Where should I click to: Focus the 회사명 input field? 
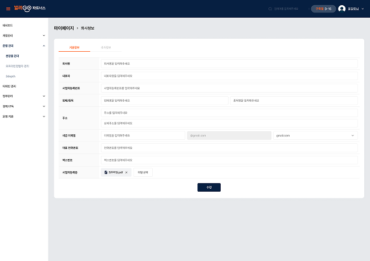[229, 64]
